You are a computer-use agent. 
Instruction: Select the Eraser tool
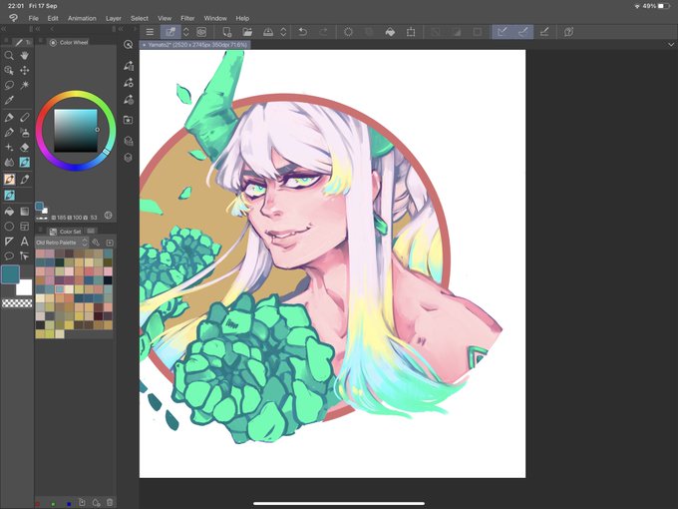coord(25,147)
